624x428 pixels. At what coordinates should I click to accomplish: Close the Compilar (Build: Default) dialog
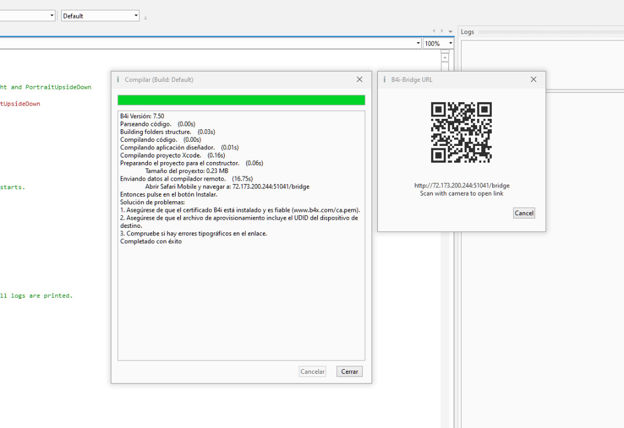pos(359,80)
